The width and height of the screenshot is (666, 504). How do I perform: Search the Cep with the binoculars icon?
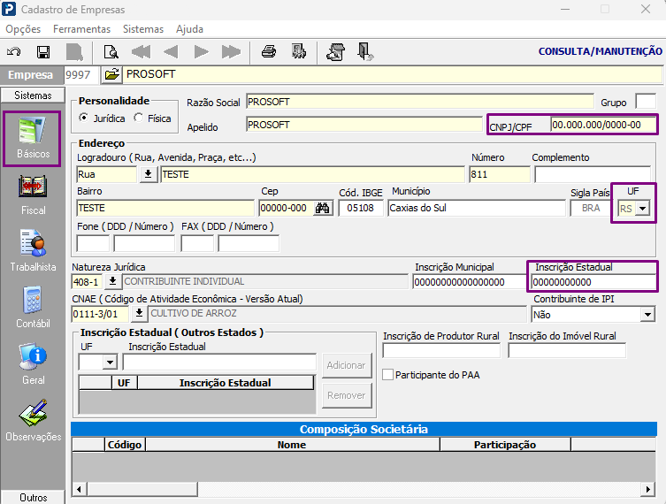pos(322,208)
